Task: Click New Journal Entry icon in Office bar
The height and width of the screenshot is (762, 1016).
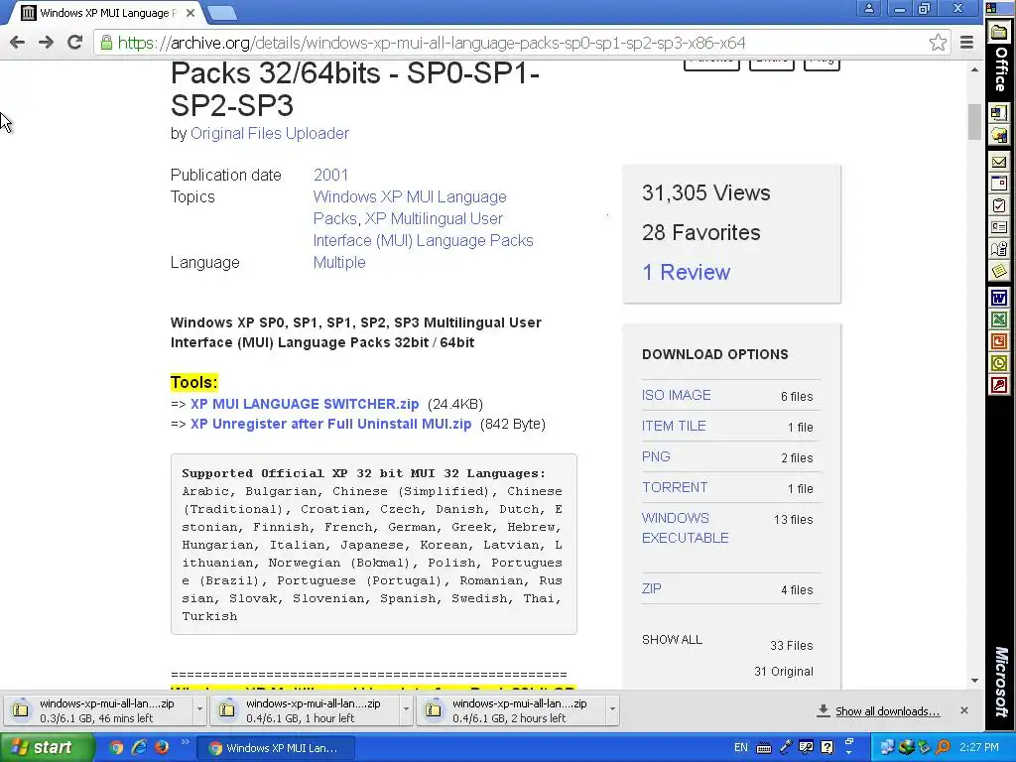Action: pos(999,249)
